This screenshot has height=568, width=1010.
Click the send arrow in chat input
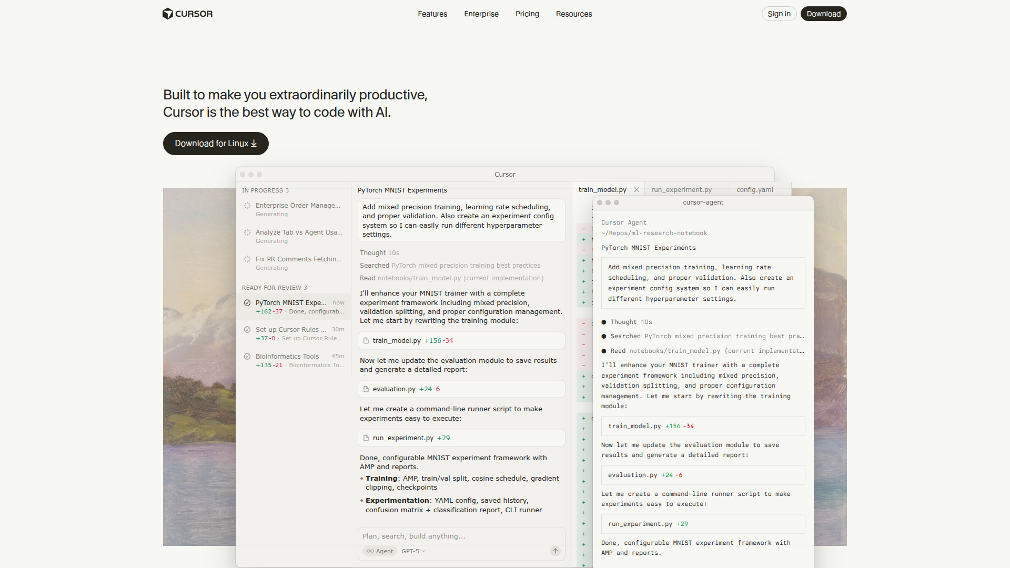(x=555, y=551)
